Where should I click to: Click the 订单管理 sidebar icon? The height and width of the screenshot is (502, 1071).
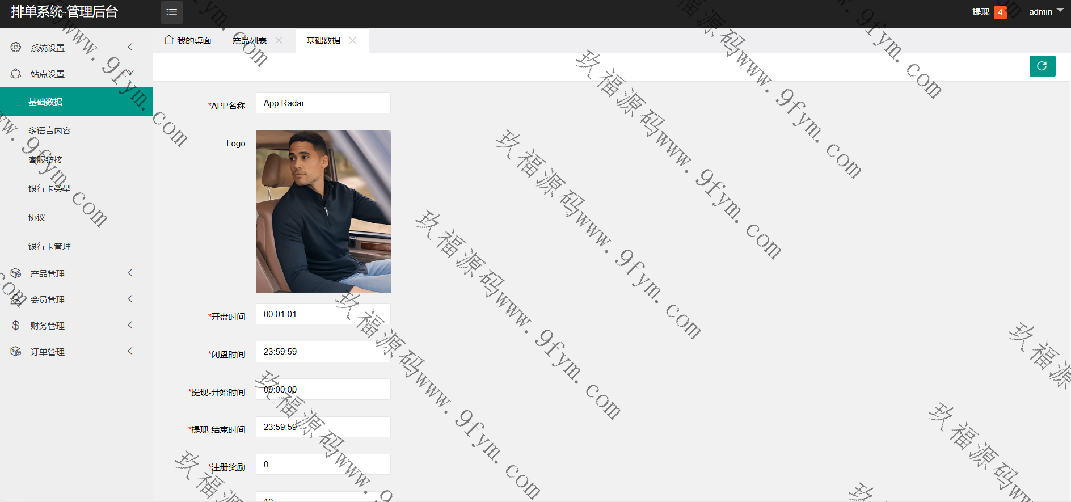coord(16,352)
